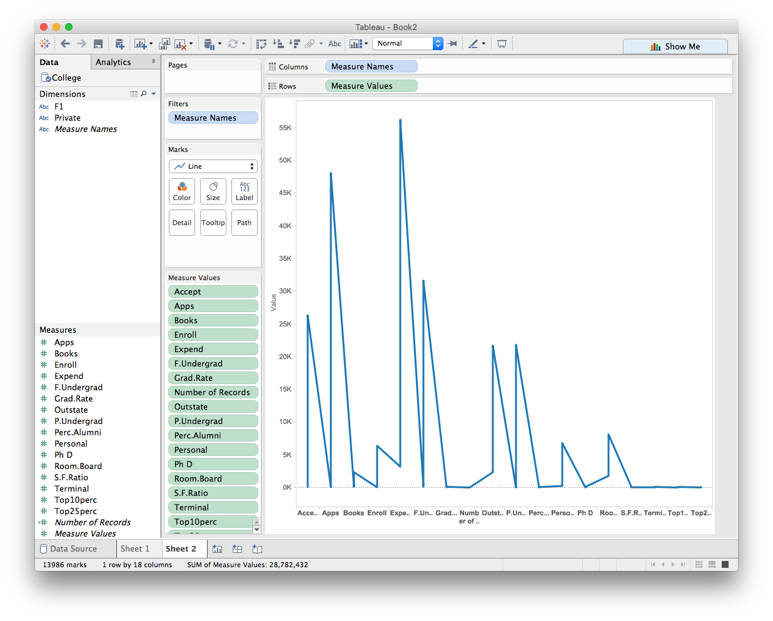
Task: Select the F1 dimension field
Action: [59, 106]
